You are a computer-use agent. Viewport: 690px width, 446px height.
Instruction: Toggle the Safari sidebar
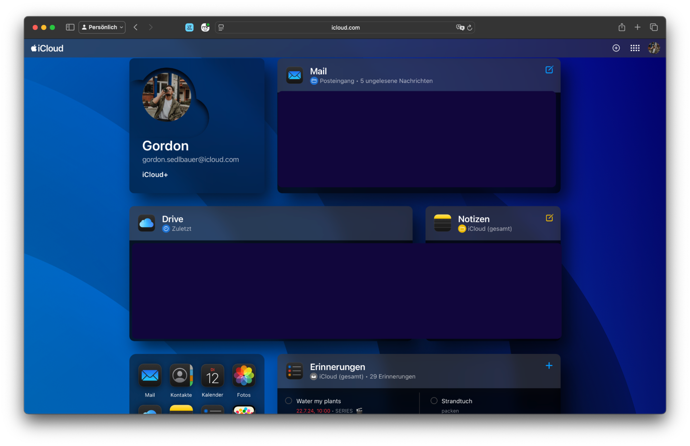tap(70, 27)
